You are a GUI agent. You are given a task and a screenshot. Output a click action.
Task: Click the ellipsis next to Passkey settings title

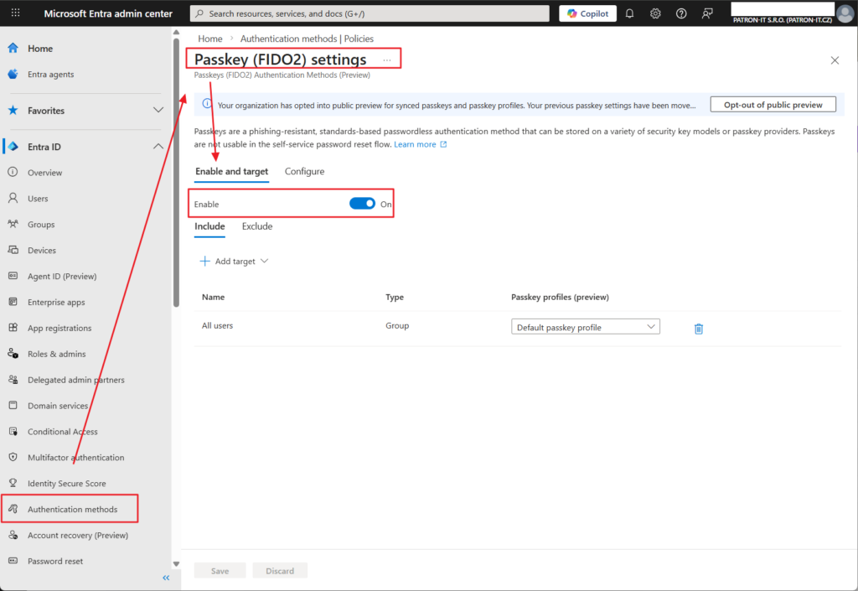tap(386, 60)
